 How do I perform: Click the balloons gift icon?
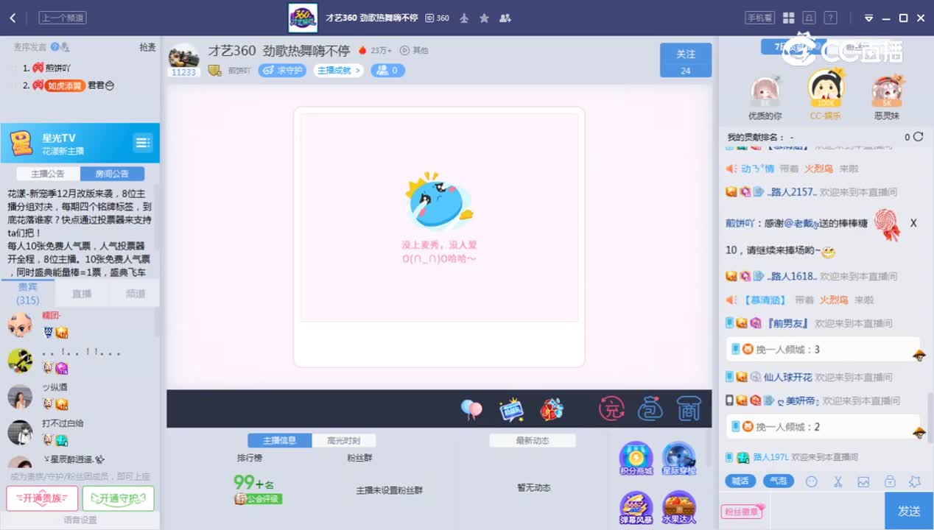click(x=471, y=409)
